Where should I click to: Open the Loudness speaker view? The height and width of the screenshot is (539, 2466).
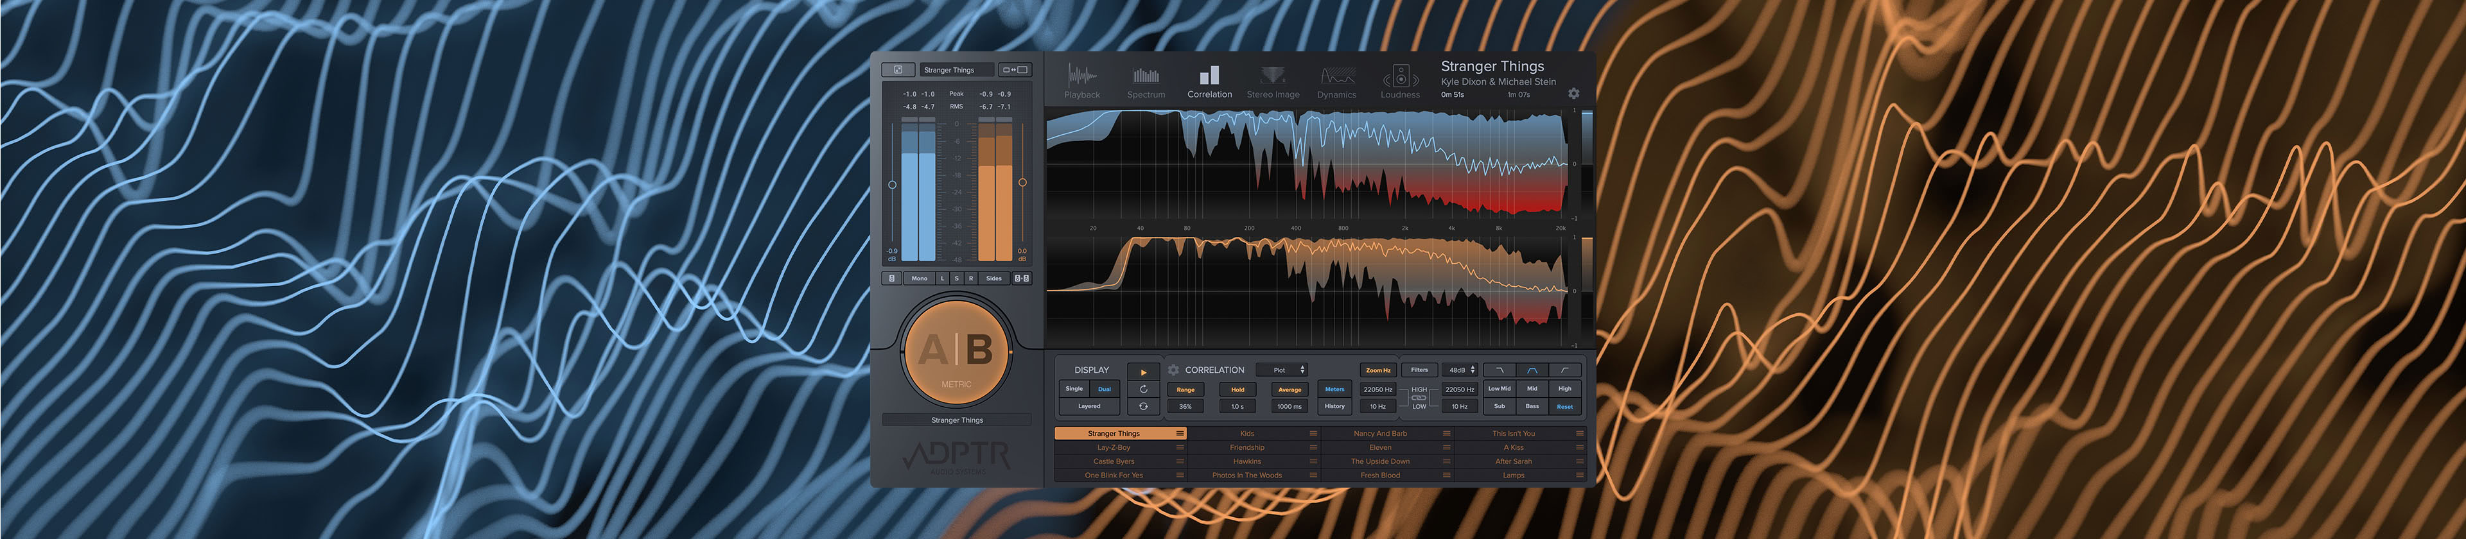tap(1399, 80)
